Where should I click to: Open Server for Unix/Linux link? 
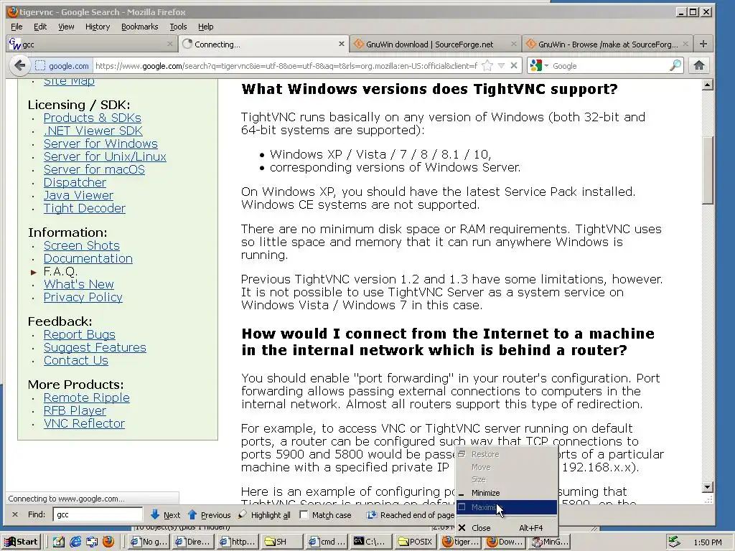coord(105,156)
